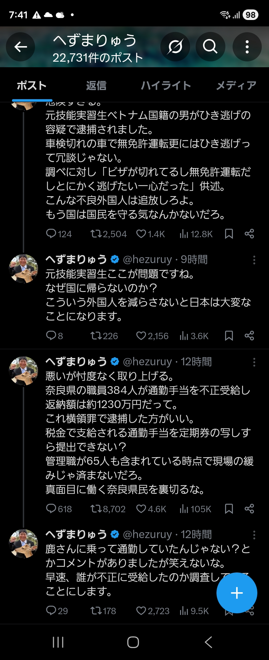Image resolution: width=269 pixels, height=660 pixels.
Task: Share the post with 3.6K views
Action: [249, 336]
